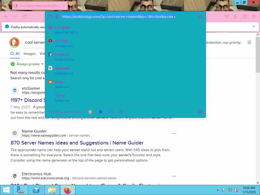Choose the Wikipedia suggestion
The height and width of the screenshot is (195, 260).
pos(125,71)
